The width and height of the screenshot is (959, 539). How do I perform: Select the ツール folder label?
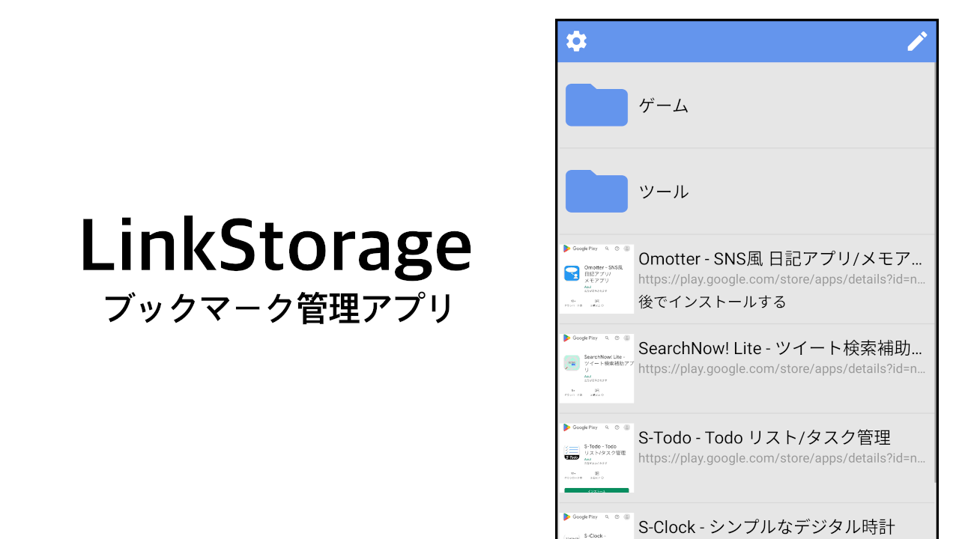pyautogui.click(x=662, y=192)
